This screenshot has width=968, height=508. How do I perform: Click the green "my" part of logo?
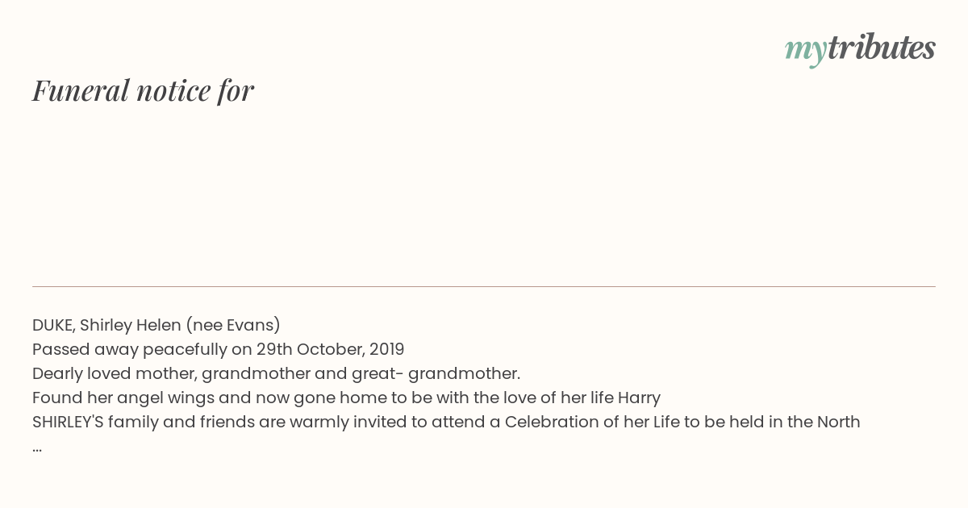(x=805, y=52)
